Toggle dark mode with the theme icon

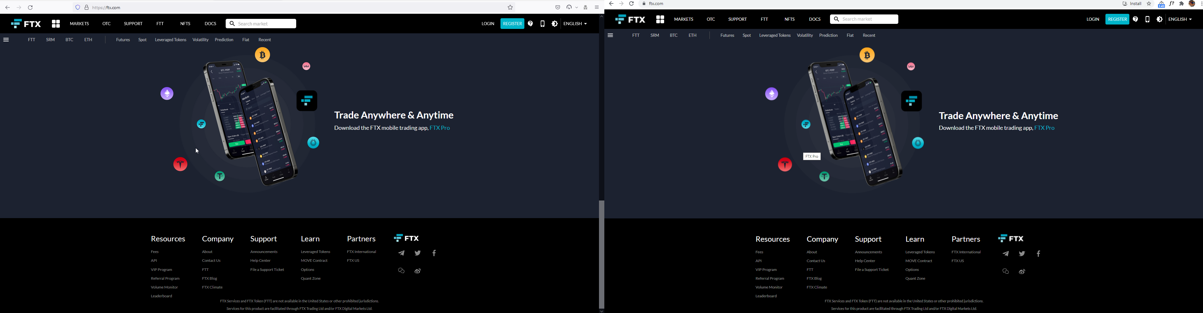(x=554, y=23)
